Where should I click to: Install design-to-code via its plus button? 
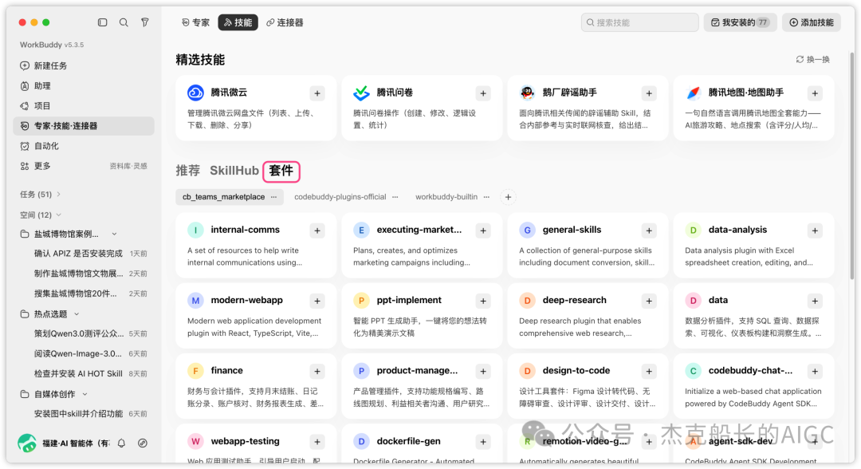[x=649, y=372]
